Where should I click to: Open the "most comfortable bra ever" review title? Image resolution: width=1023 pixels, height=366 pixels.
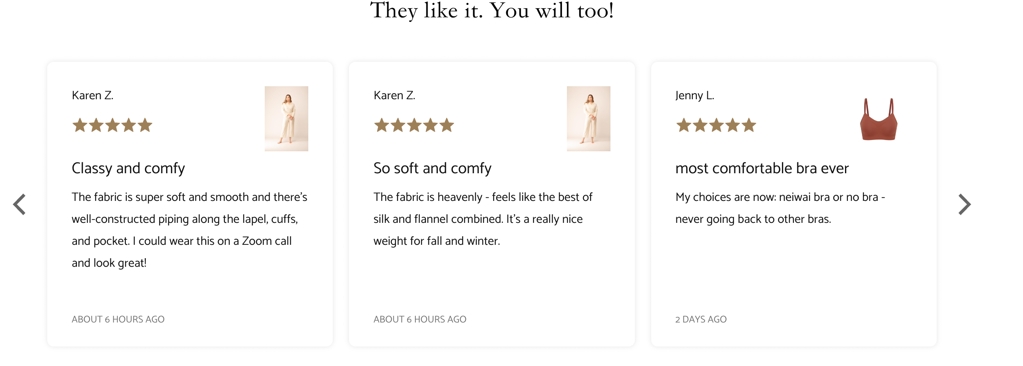pos(762,168)
